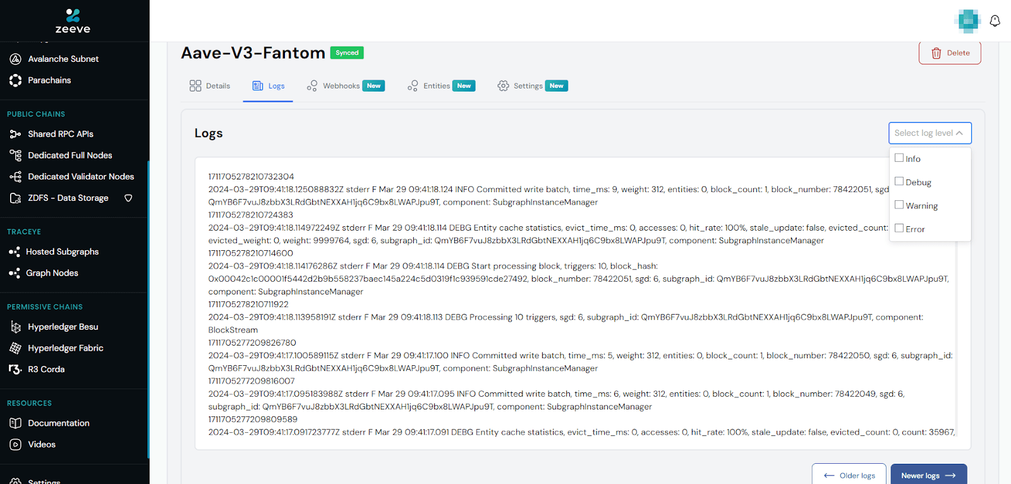Go to Graph Nodes
The image size is (1011, 484).
tap(52, 273)
